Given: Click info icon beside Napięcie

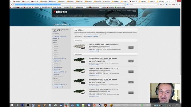Looking at the screenshot, I should [x=60, y=70].
